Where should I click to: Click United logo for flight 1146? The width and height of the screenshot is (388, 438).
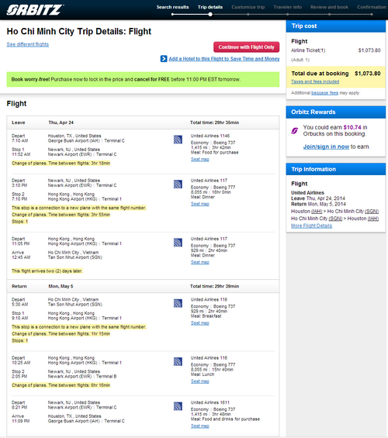(x=178, y=140)
